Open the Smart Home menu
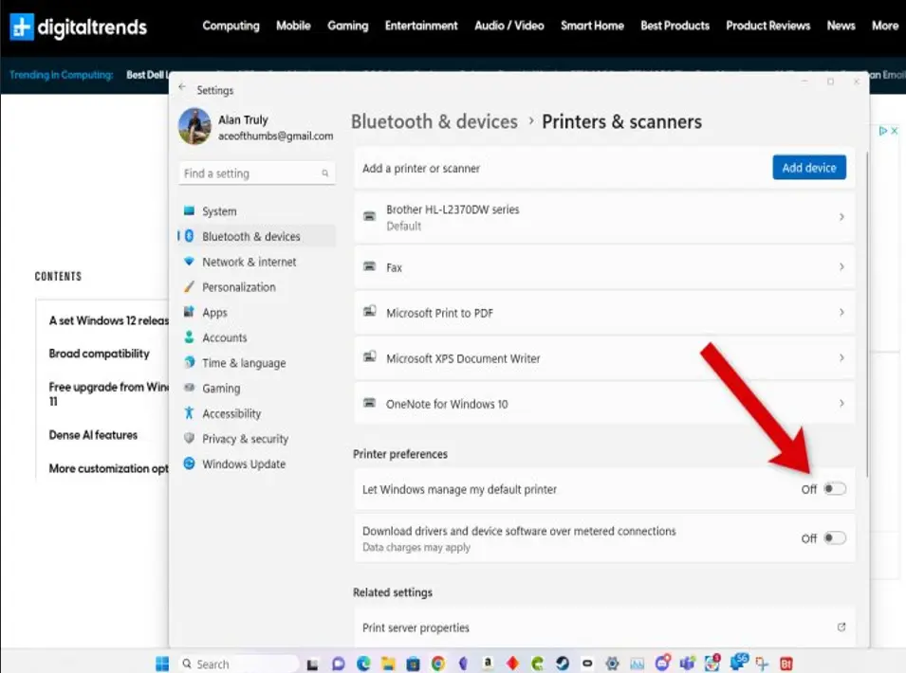Screen dimensions: 906x673 click(592, 26)
